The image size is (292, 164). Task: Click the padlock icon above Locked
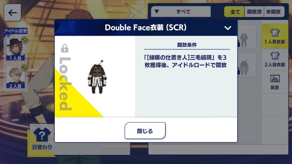pyautogui.click(x=65, y=48)
